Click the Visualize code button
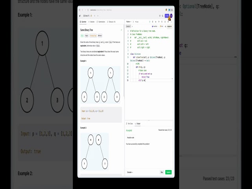This screenshot has height=189, width=252. (130, 137)
